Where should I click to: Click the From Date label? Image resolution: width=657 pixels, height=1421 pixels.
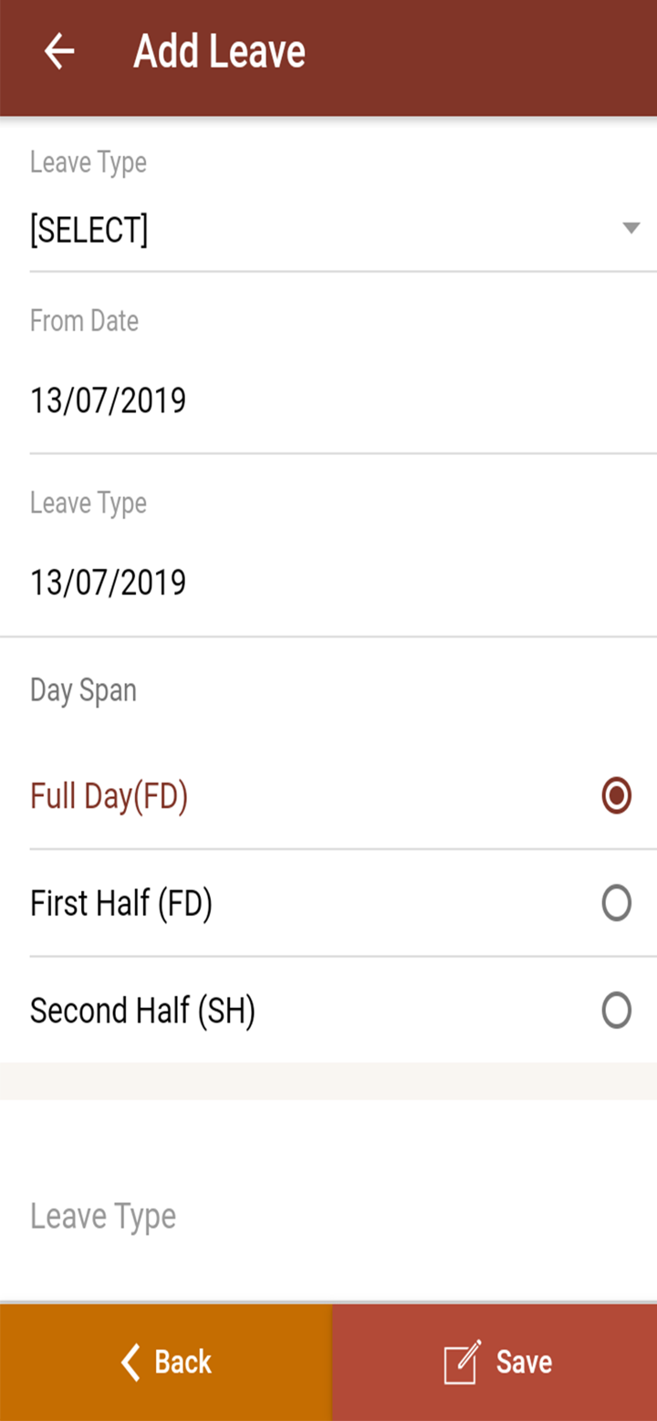84,321
